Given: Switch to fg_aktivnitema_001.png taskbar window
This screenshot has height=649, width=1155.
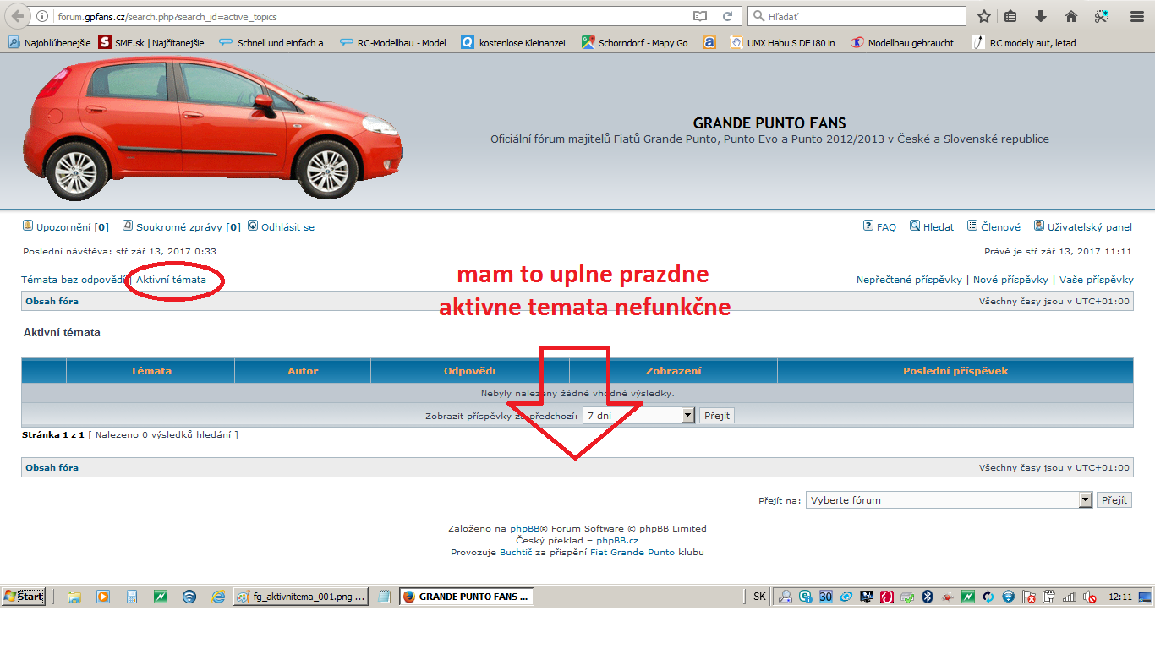Looking at the screenshot, I should click(301, 597).
